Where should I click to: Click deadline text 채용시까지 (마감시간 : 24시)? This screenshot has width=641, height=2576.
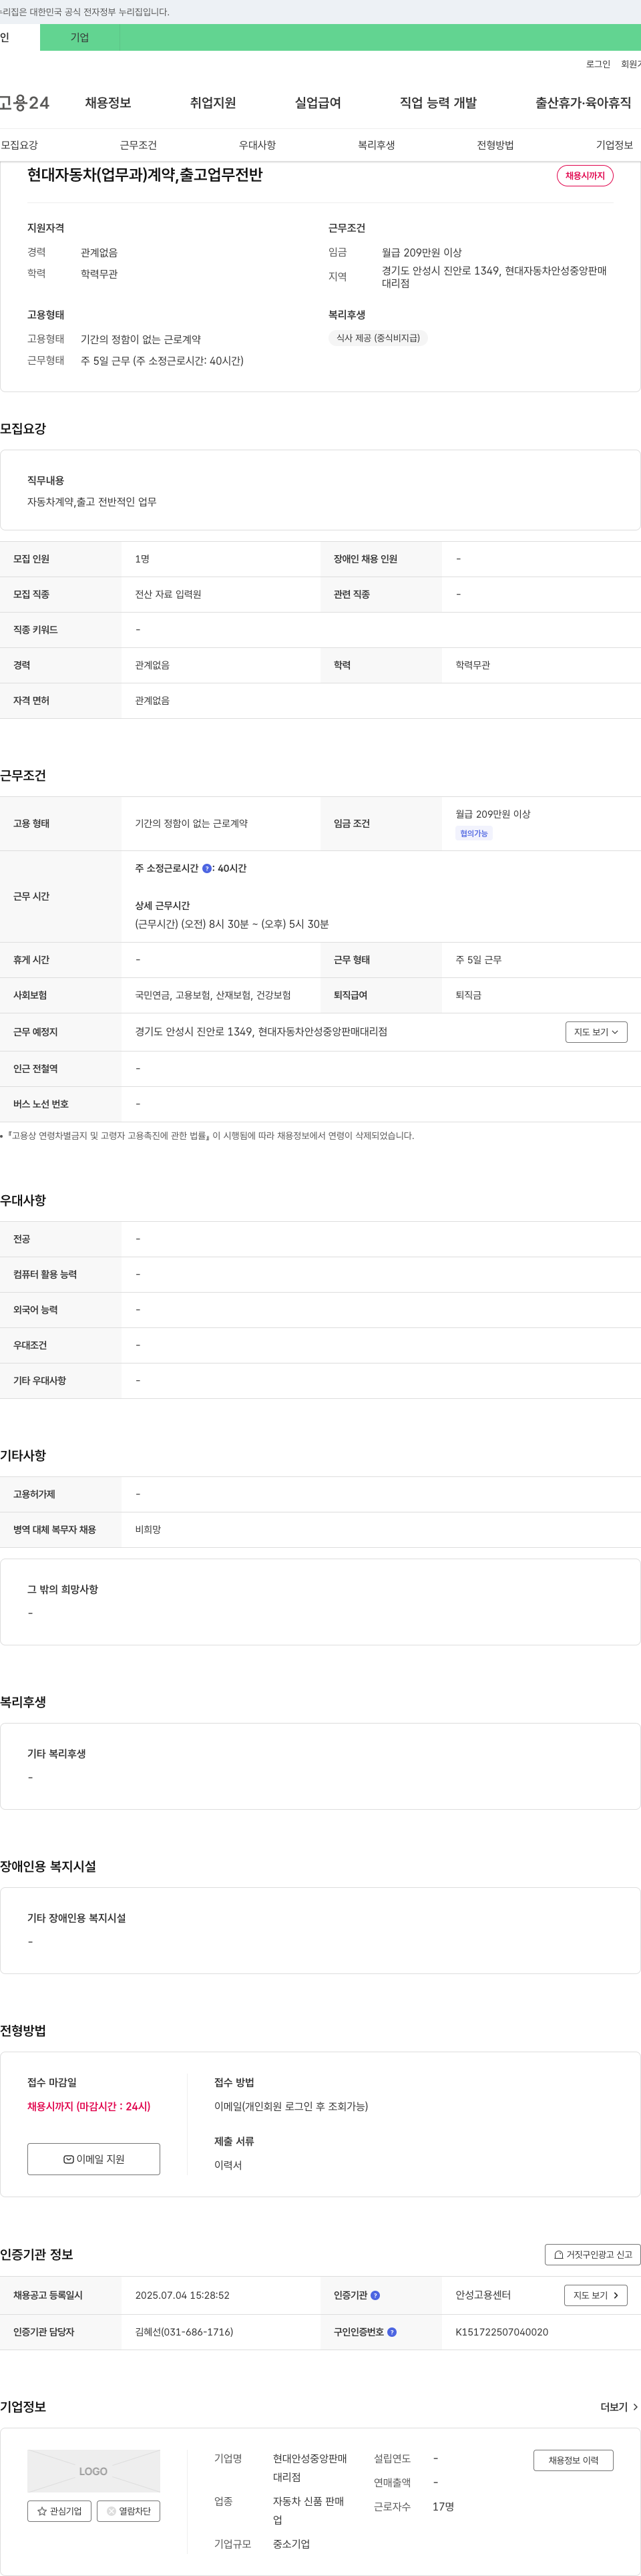(x=89, y=2106)
